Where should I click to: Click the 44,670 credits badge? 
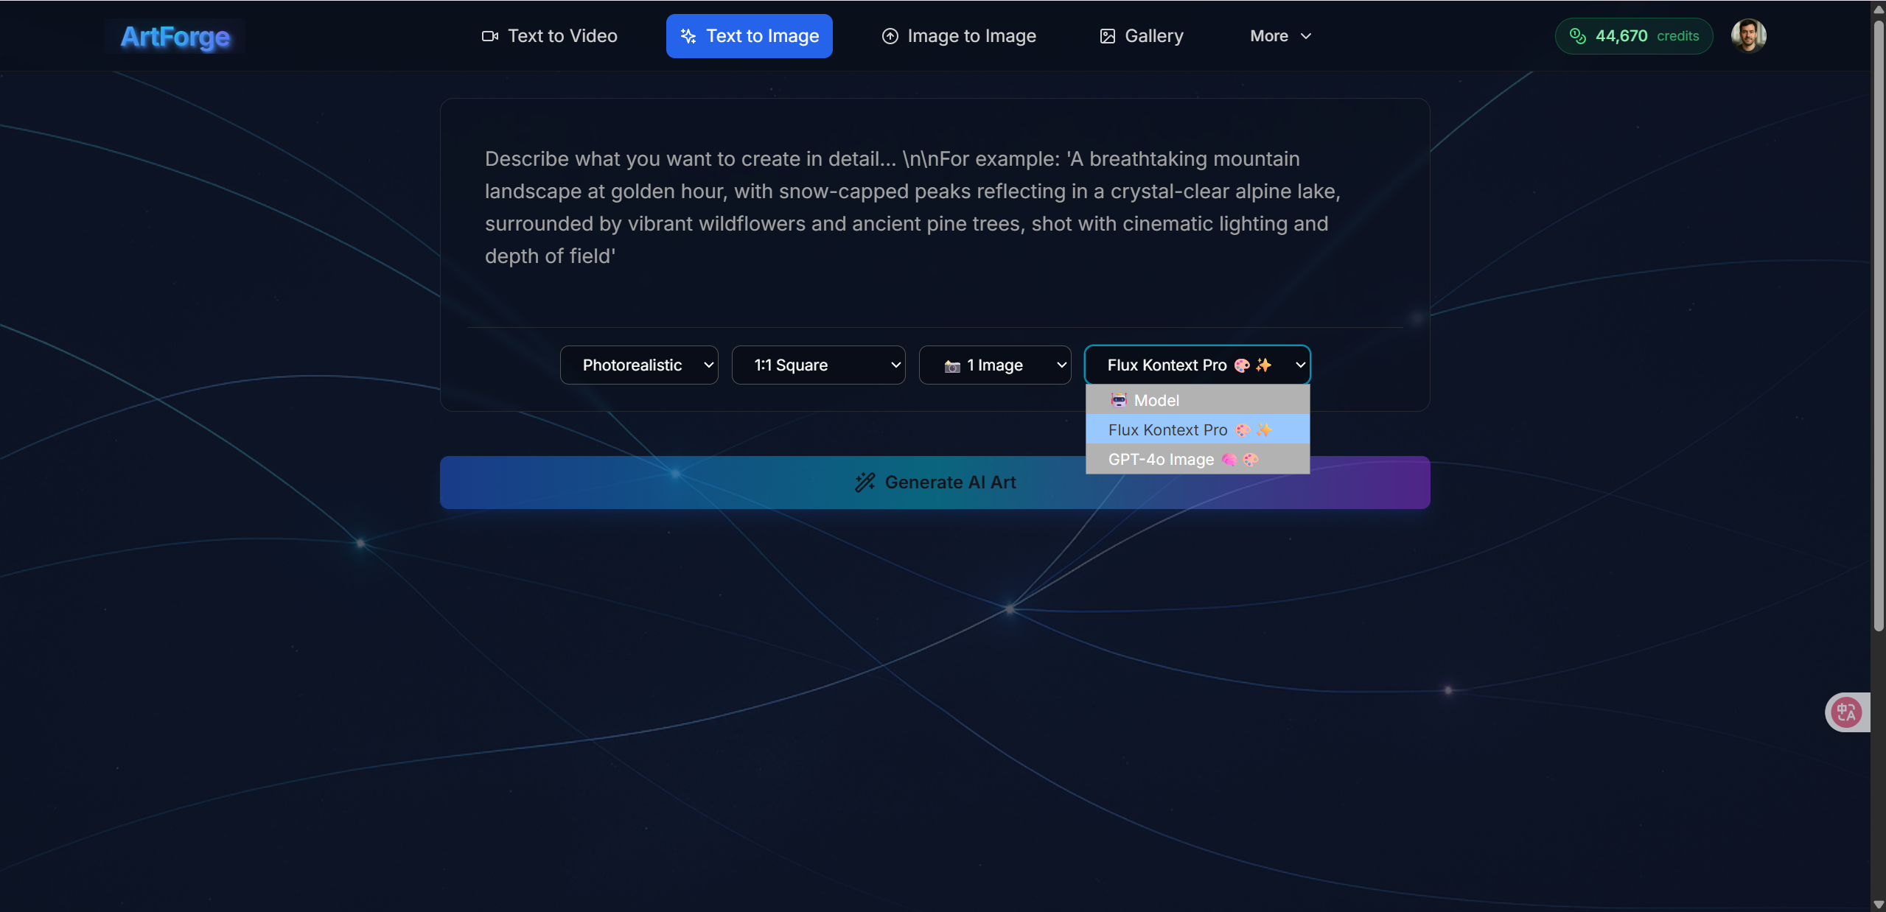tap(1634, 36)
